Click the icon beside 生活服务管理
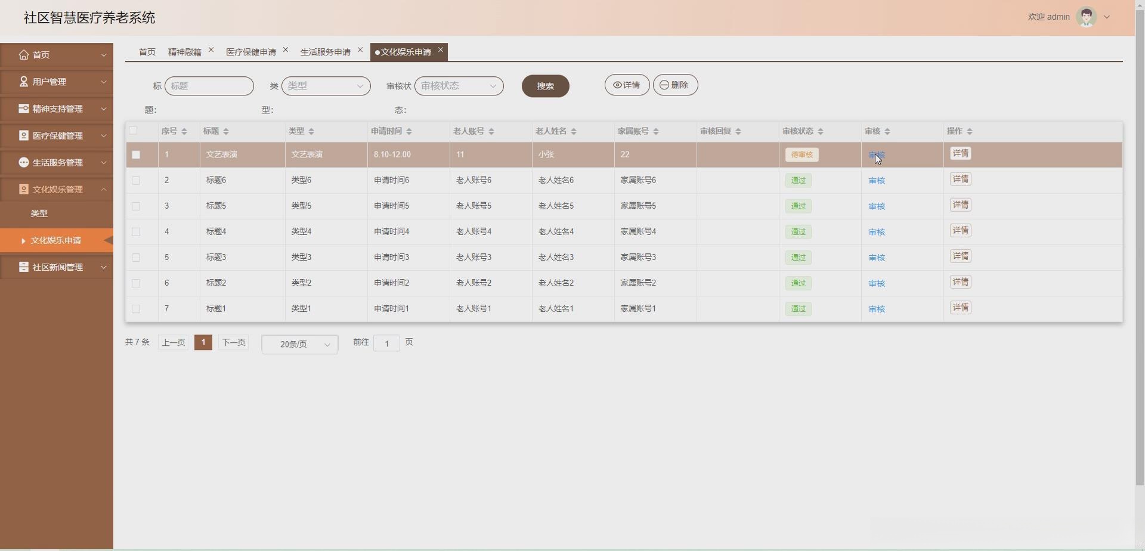The image size is (1145, 551). 24,162
